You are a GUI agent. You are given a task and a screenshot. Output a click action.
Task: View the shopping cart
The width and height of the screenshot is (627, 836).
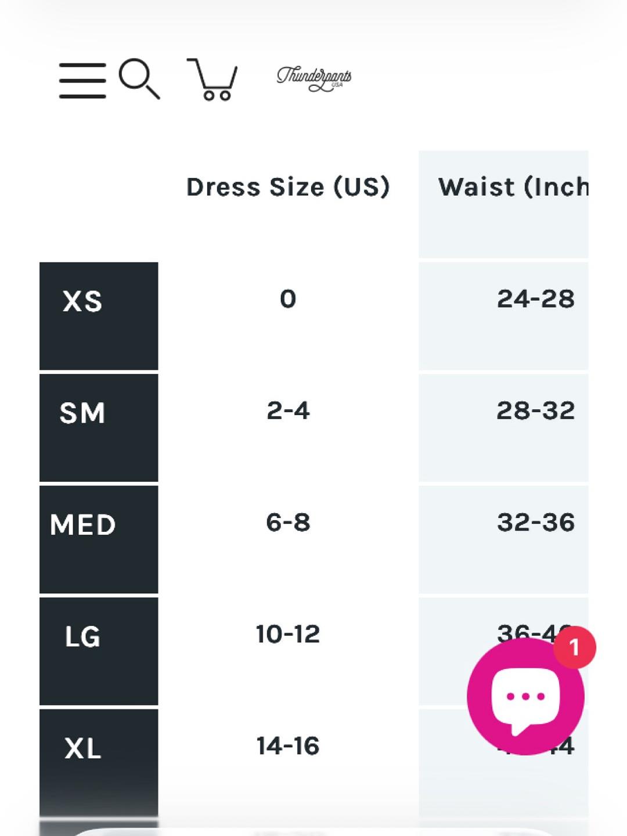pyautogui.click(x=212, y=80)
